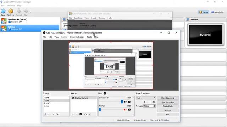Open the OBS View menu

[x=56, y=37]
